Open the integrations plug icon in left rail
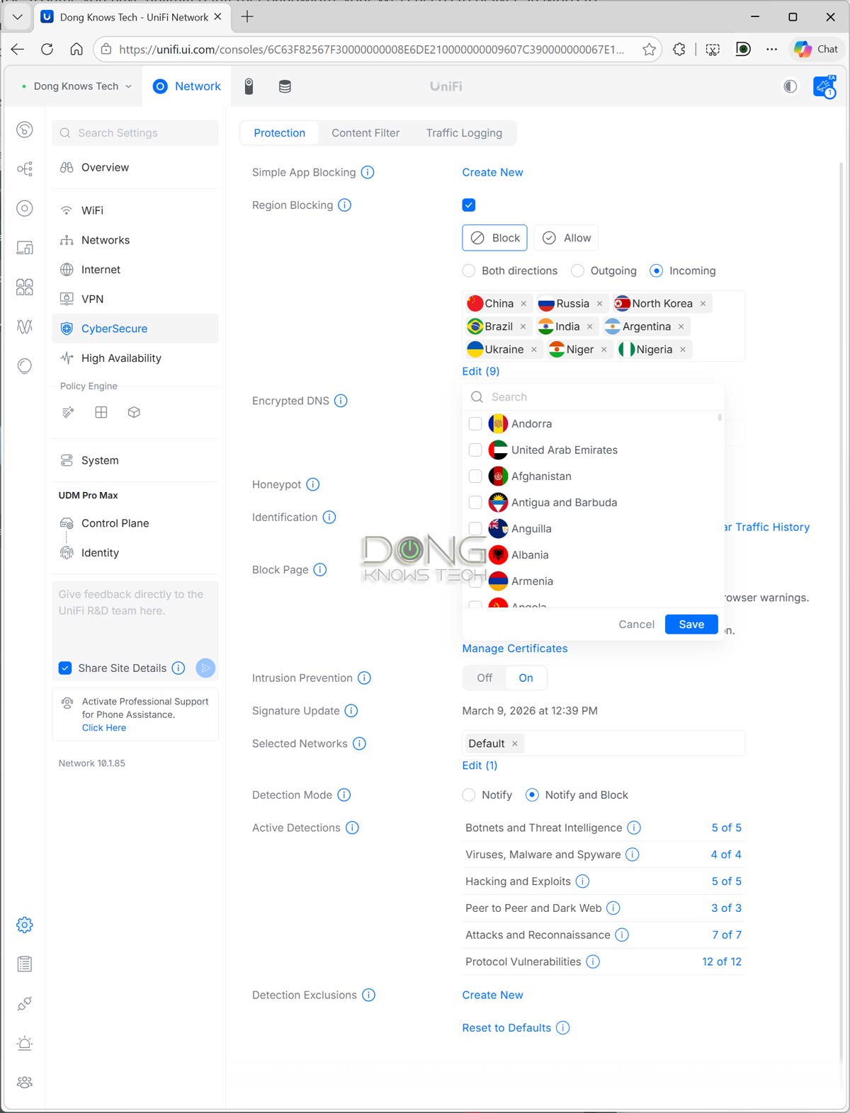 click(x=25, y=1003)
